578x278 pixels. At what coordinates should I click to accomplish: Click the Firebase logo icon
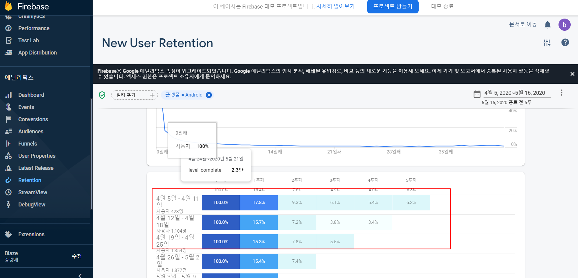click(9, 6)
